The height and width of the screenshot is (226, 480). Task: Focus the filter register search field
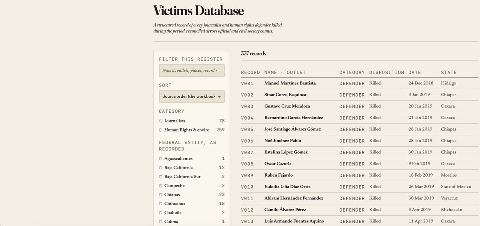click(192, 71)
